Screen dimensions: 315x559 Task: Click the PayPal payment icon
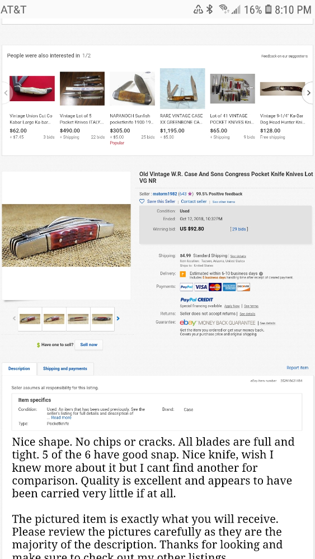pos(186,287)
